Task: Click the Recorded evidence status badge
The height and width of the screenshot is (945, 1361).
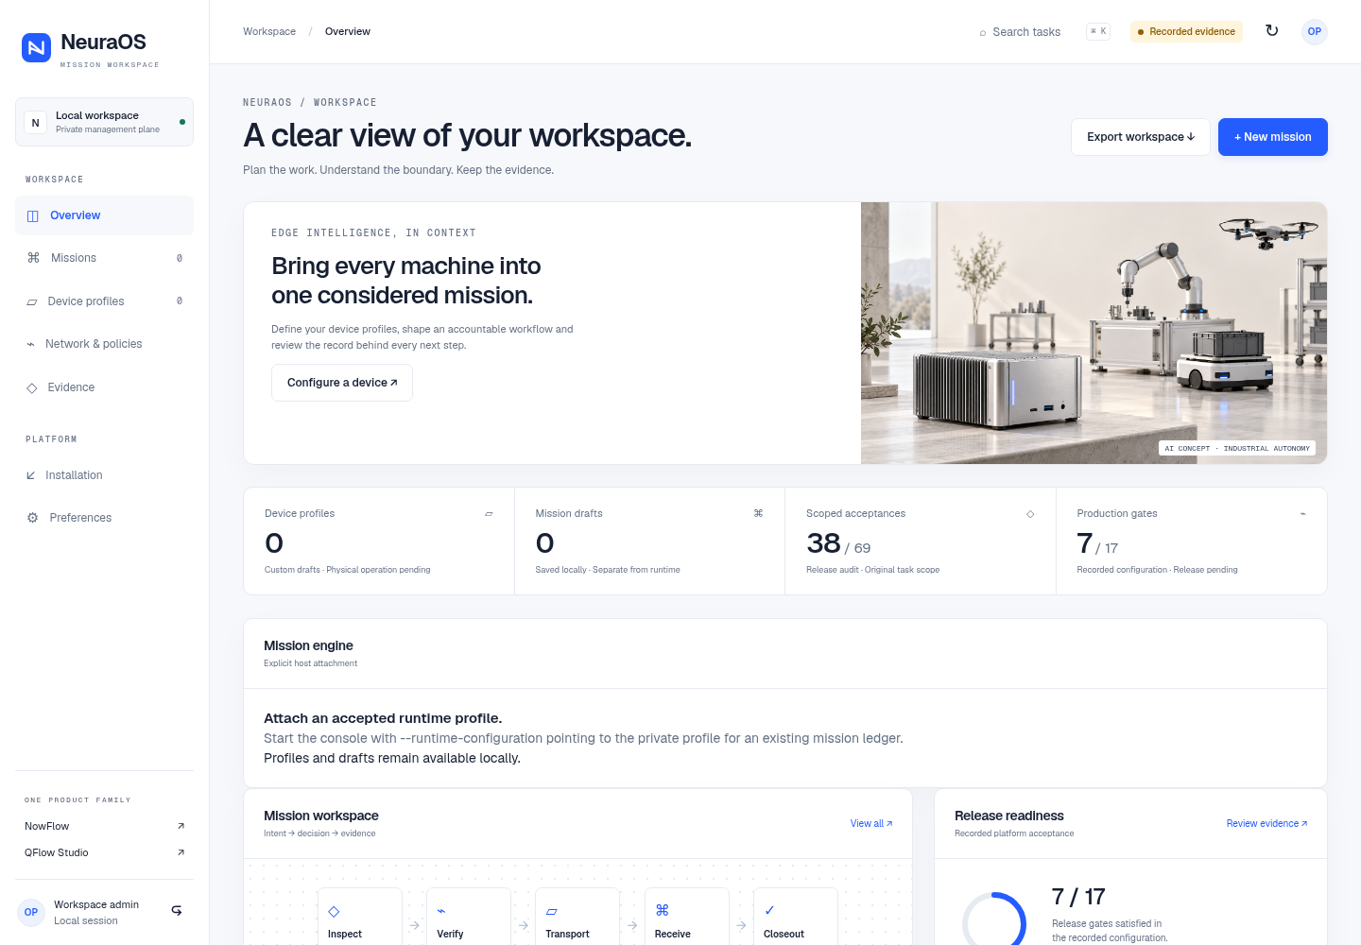Action: point(1186,31)
